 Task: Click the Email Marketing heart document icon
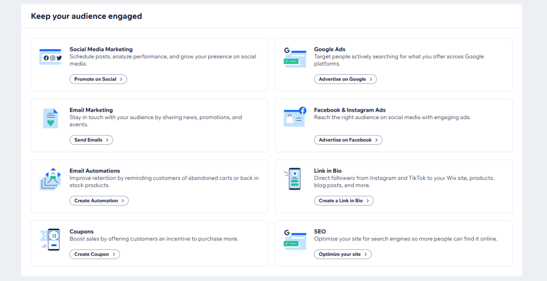[x=50, y=118]
